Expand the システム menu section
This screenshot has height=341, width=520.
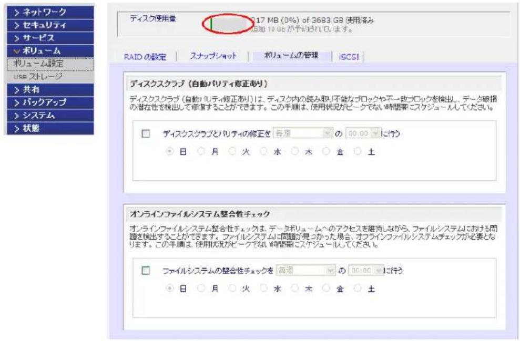tap(50, 115)
